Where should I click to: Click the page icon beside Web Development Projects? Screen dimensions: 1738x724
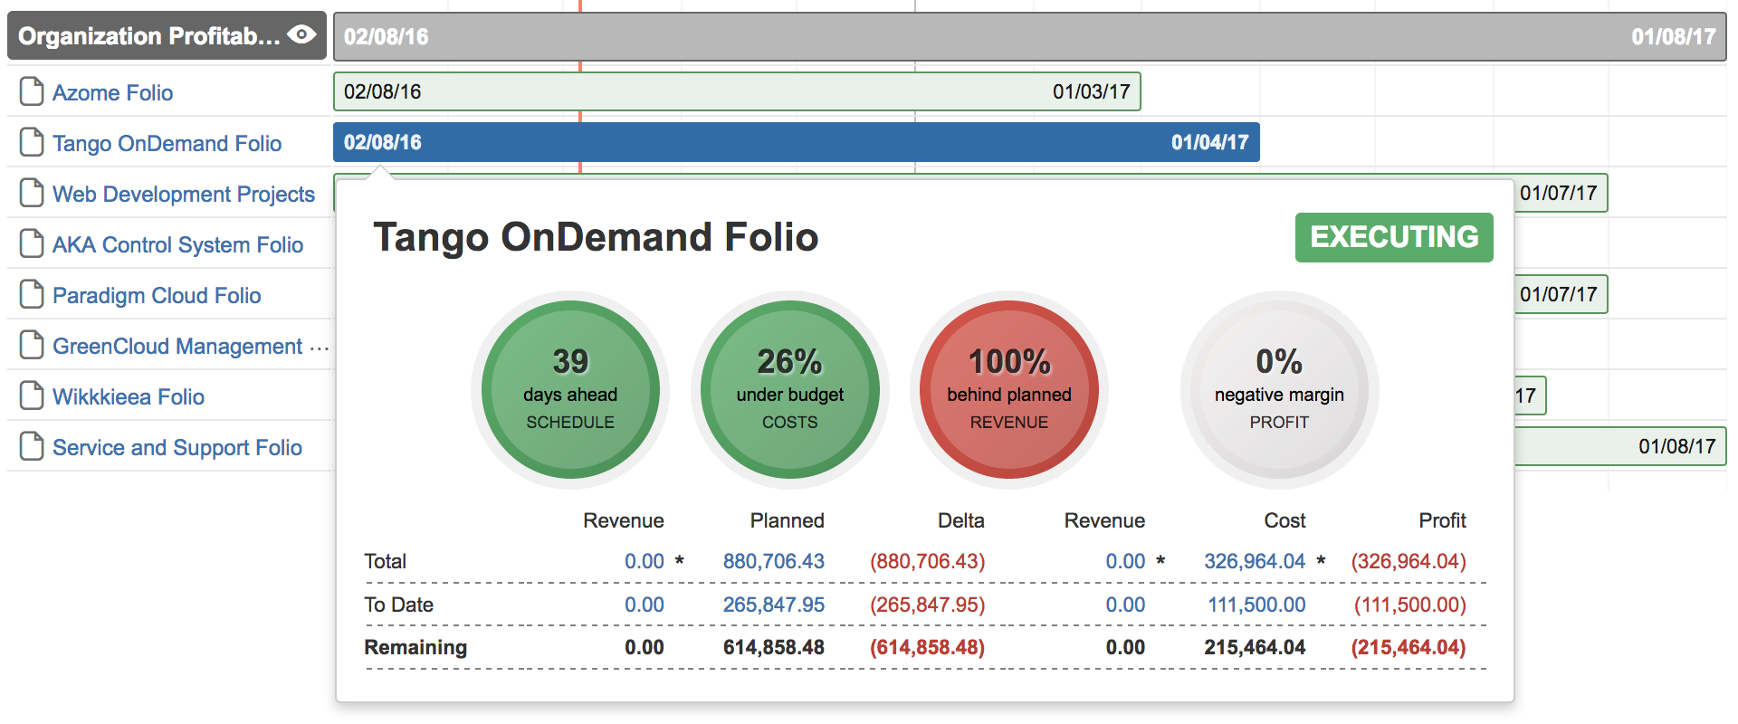pos(32,193)
